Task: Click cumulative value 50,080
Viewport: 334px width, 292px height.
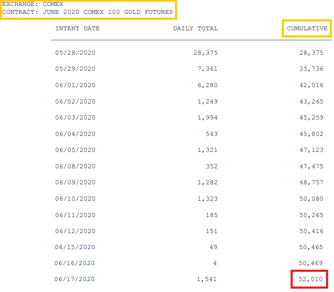Action: pos(311,199)
